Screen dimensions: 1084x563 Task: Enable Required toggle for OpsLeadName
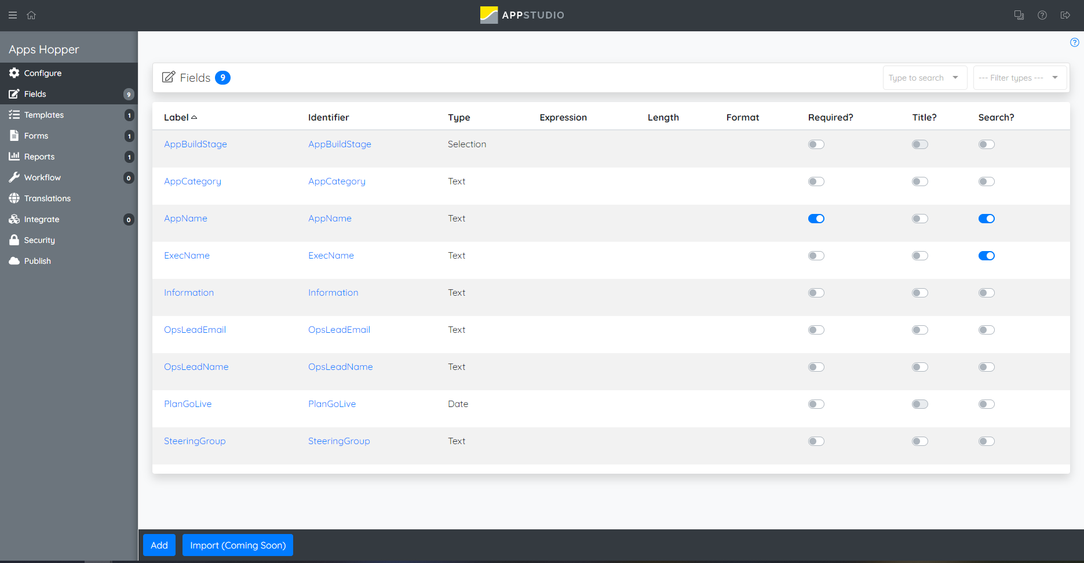pyautogui.click(x=816, y=367)
